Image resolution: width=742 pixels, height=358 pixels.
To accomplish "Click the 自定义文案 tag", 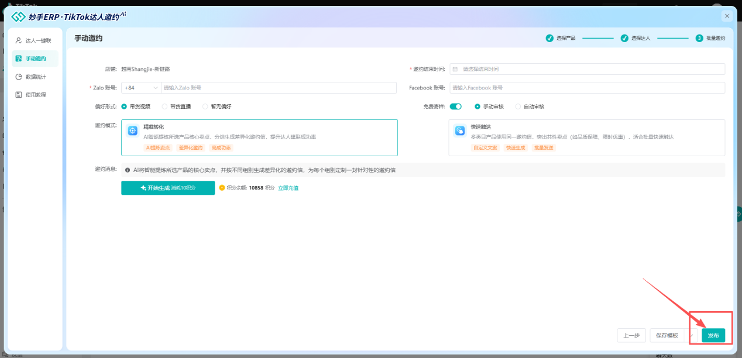I will 485,147.
